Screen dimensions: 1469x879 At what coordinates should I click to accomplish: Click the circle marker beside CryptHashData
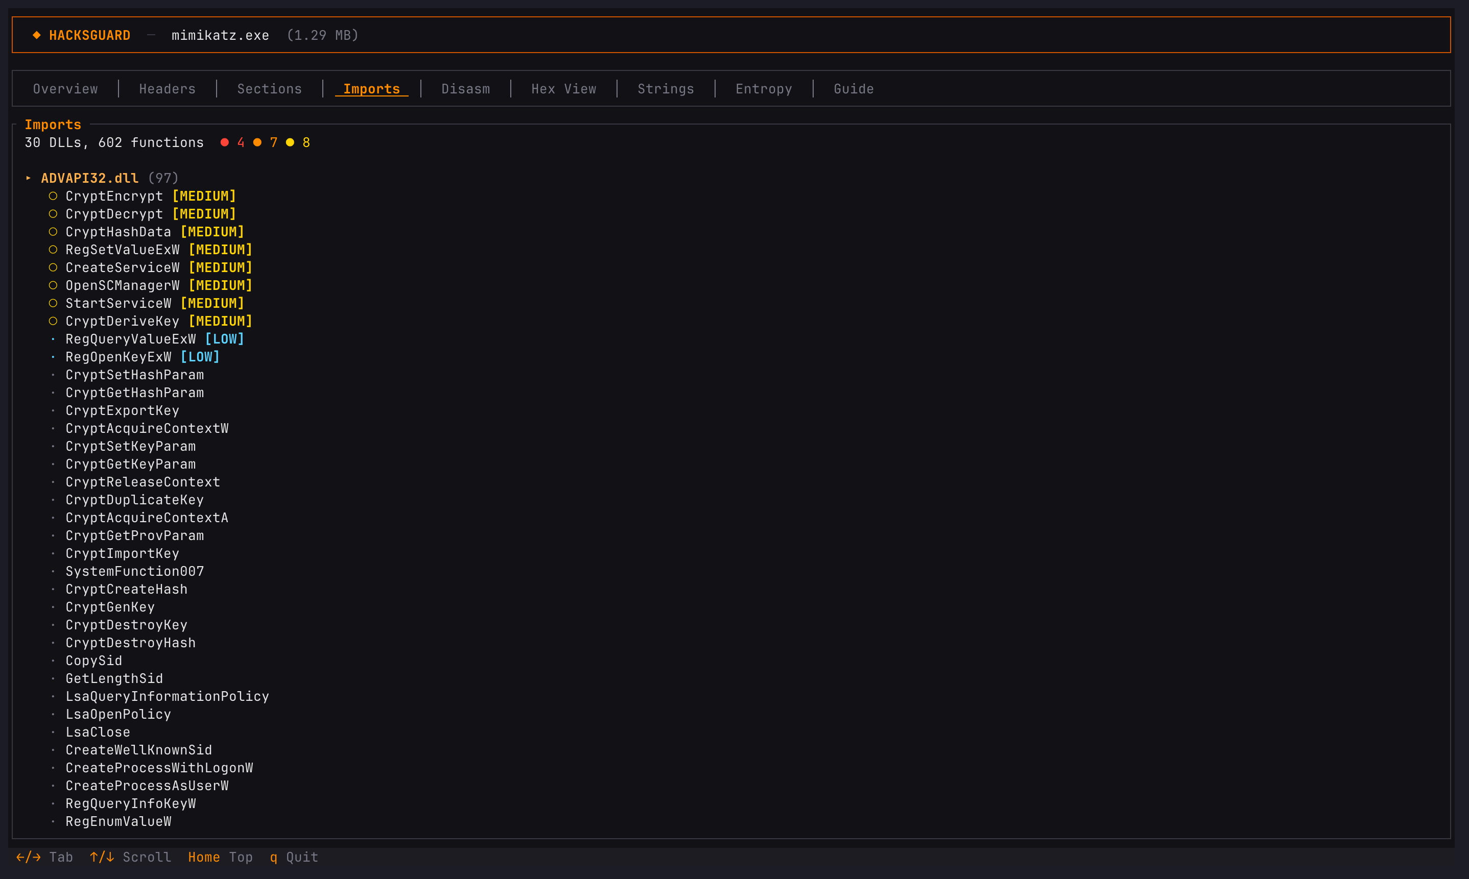[x=53, y=232]
